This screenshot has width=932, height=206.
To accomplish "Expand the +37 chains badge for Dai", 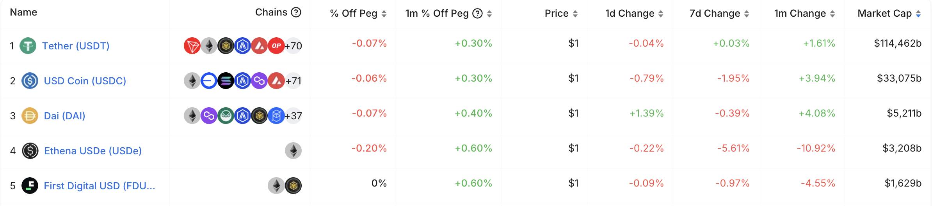I will pos(293,116).
